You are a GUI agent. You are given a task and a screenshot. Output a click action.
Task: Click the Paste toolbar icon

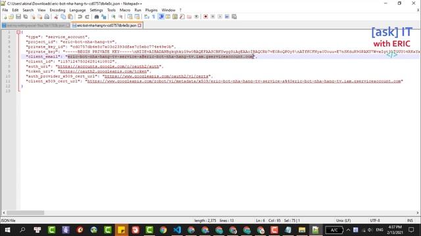pyautogui.click(x=70, y=16)
